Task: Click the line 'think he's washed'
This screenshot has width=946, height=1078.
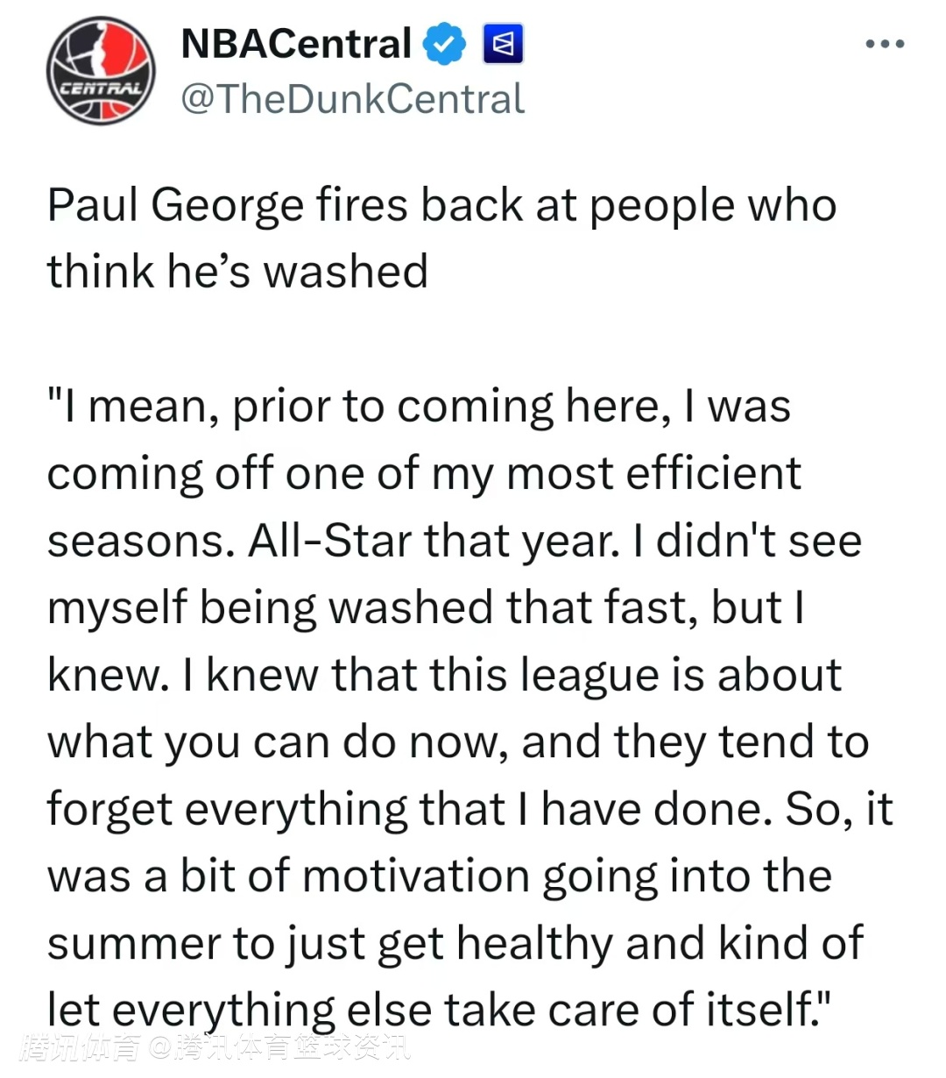Action: (x=237, y=272)
